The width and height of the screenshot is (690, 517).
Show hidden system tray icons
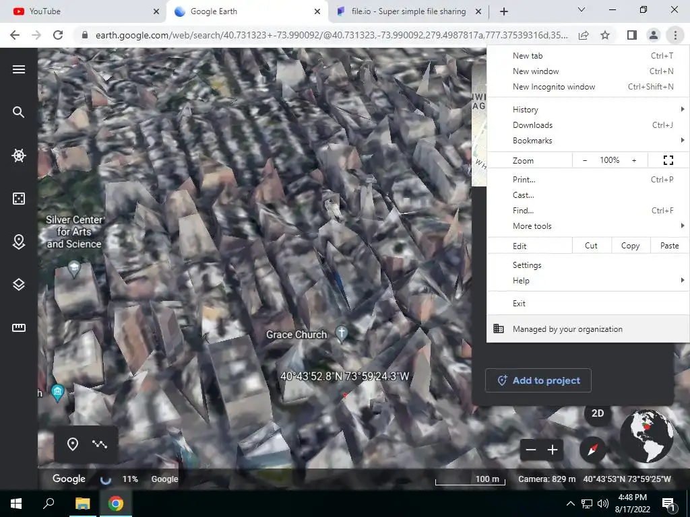point(570,504)
